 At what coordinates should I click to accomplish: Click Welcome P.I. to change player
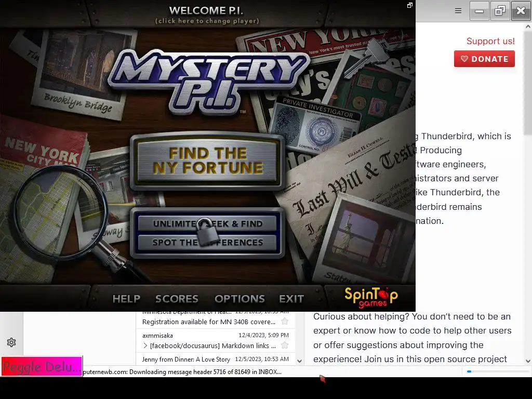click(207, 15)
